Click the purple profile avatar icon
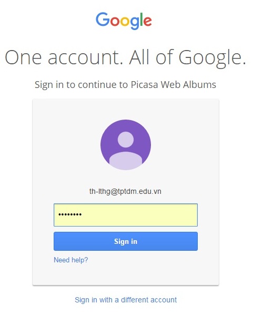Viewport: 253px width, 314px height. click(126, 145)
